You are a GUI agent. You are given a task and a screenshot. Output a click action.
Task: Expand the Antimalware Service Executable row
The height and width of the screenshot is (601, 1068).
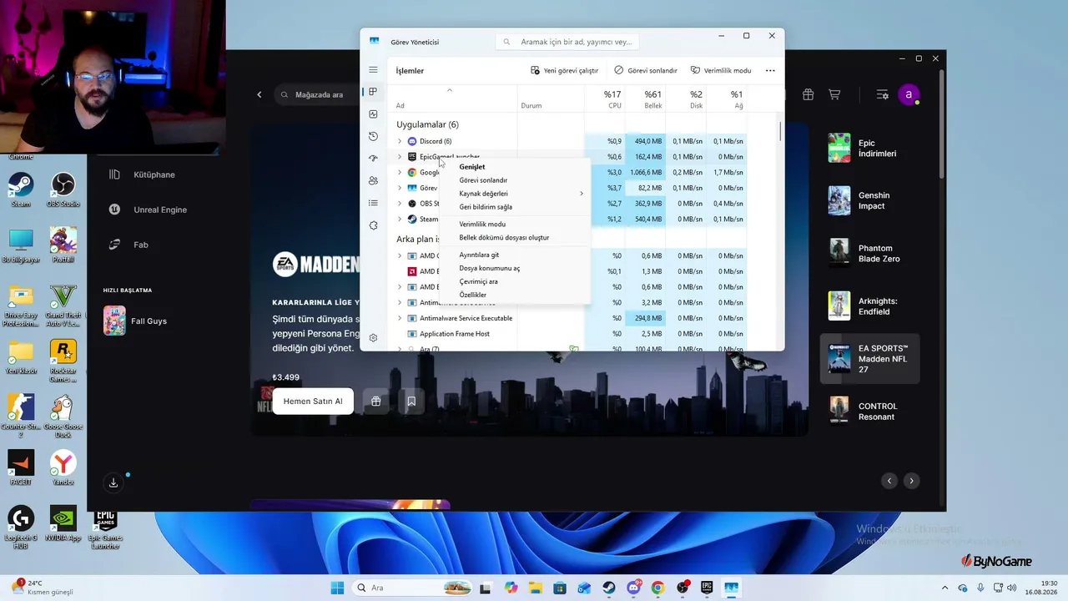[400, 318]
